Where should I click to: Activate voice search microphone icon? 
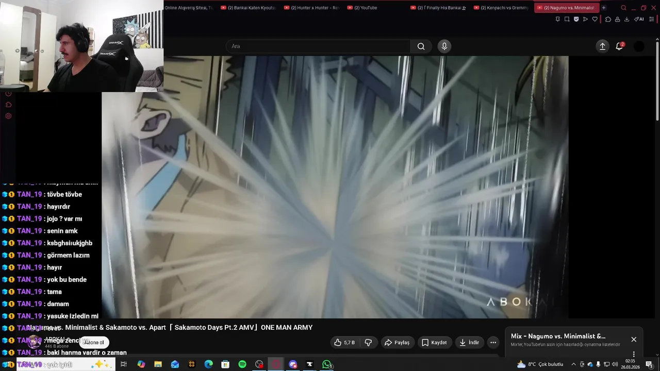coord(444,46)
